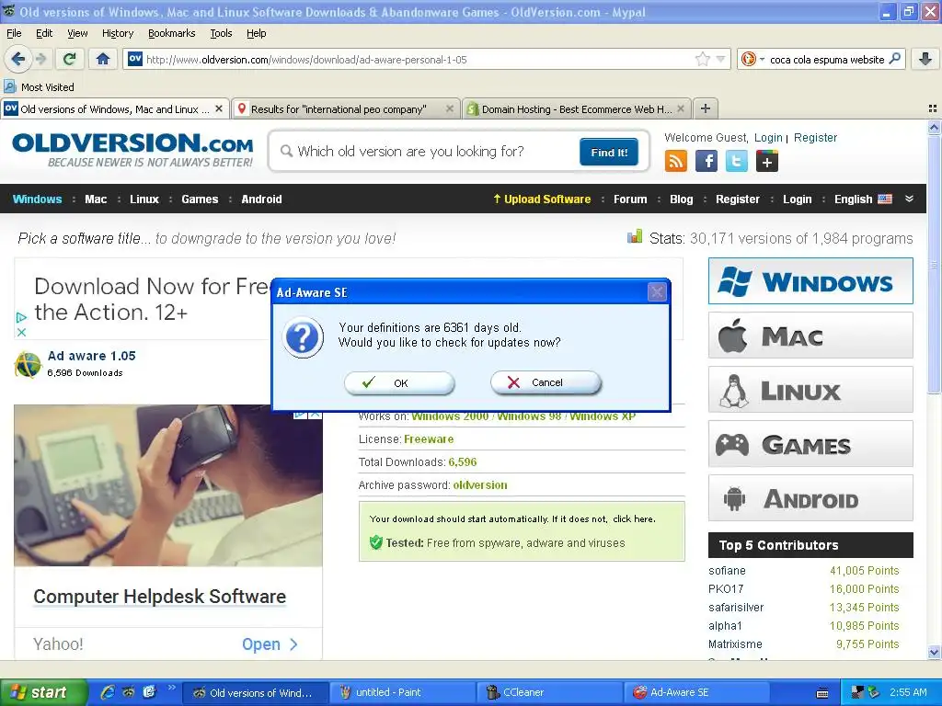Select the large Android platform button

(x=810, y=498)
